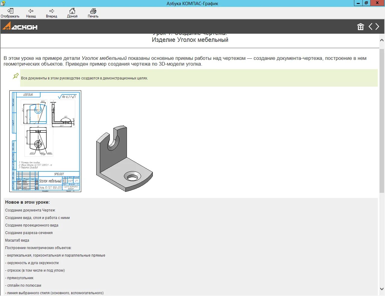The width and height of the screenshot is (385, 296).
Task: Click the line Построение геометрических объектов
Action: 38,248
